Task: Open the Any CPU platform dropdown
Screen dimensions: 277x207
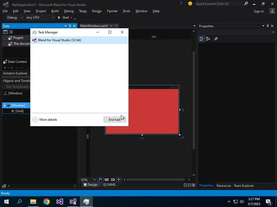Action: [40, 18]
